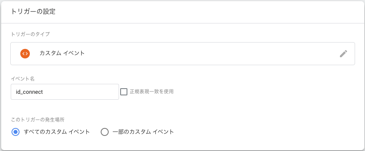
Task: Click the orange custom event icon
Action: tap(25, 54)
